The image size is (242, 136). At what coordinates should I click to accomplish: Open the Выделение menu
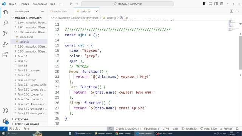pyautogui.click(x=39, y=4)
